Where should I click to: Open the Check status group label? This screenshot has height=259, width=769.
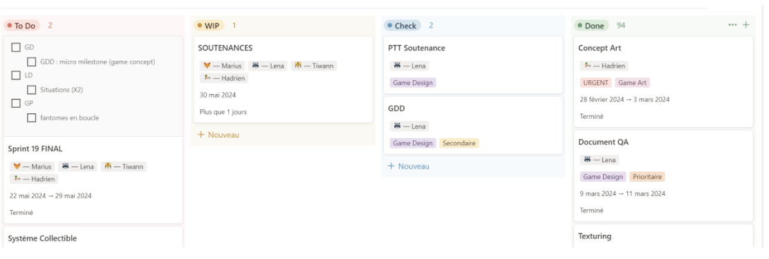pyautogui.click(x=402, y=26)
